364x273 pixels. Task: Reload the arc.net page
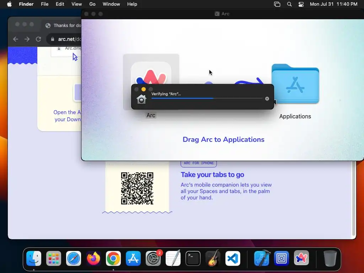coord(38,39)
